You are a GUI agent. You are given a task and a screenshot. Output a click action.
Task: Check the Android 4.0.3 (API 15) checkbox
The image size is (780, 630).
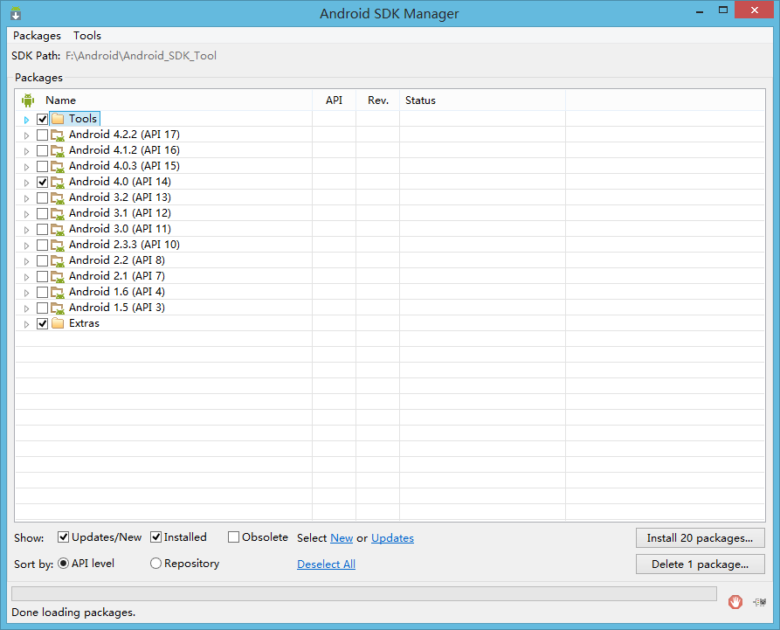[x=42, y=166]
